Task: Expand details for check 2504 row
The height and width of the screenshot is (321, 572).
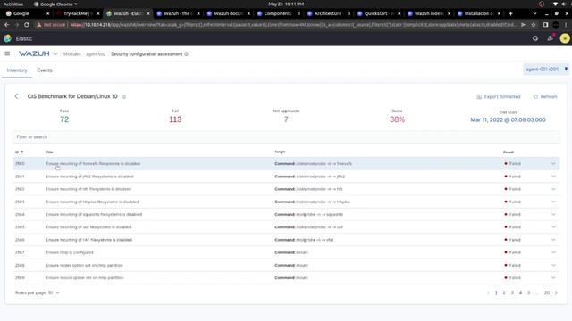Action: pos(553,214)
